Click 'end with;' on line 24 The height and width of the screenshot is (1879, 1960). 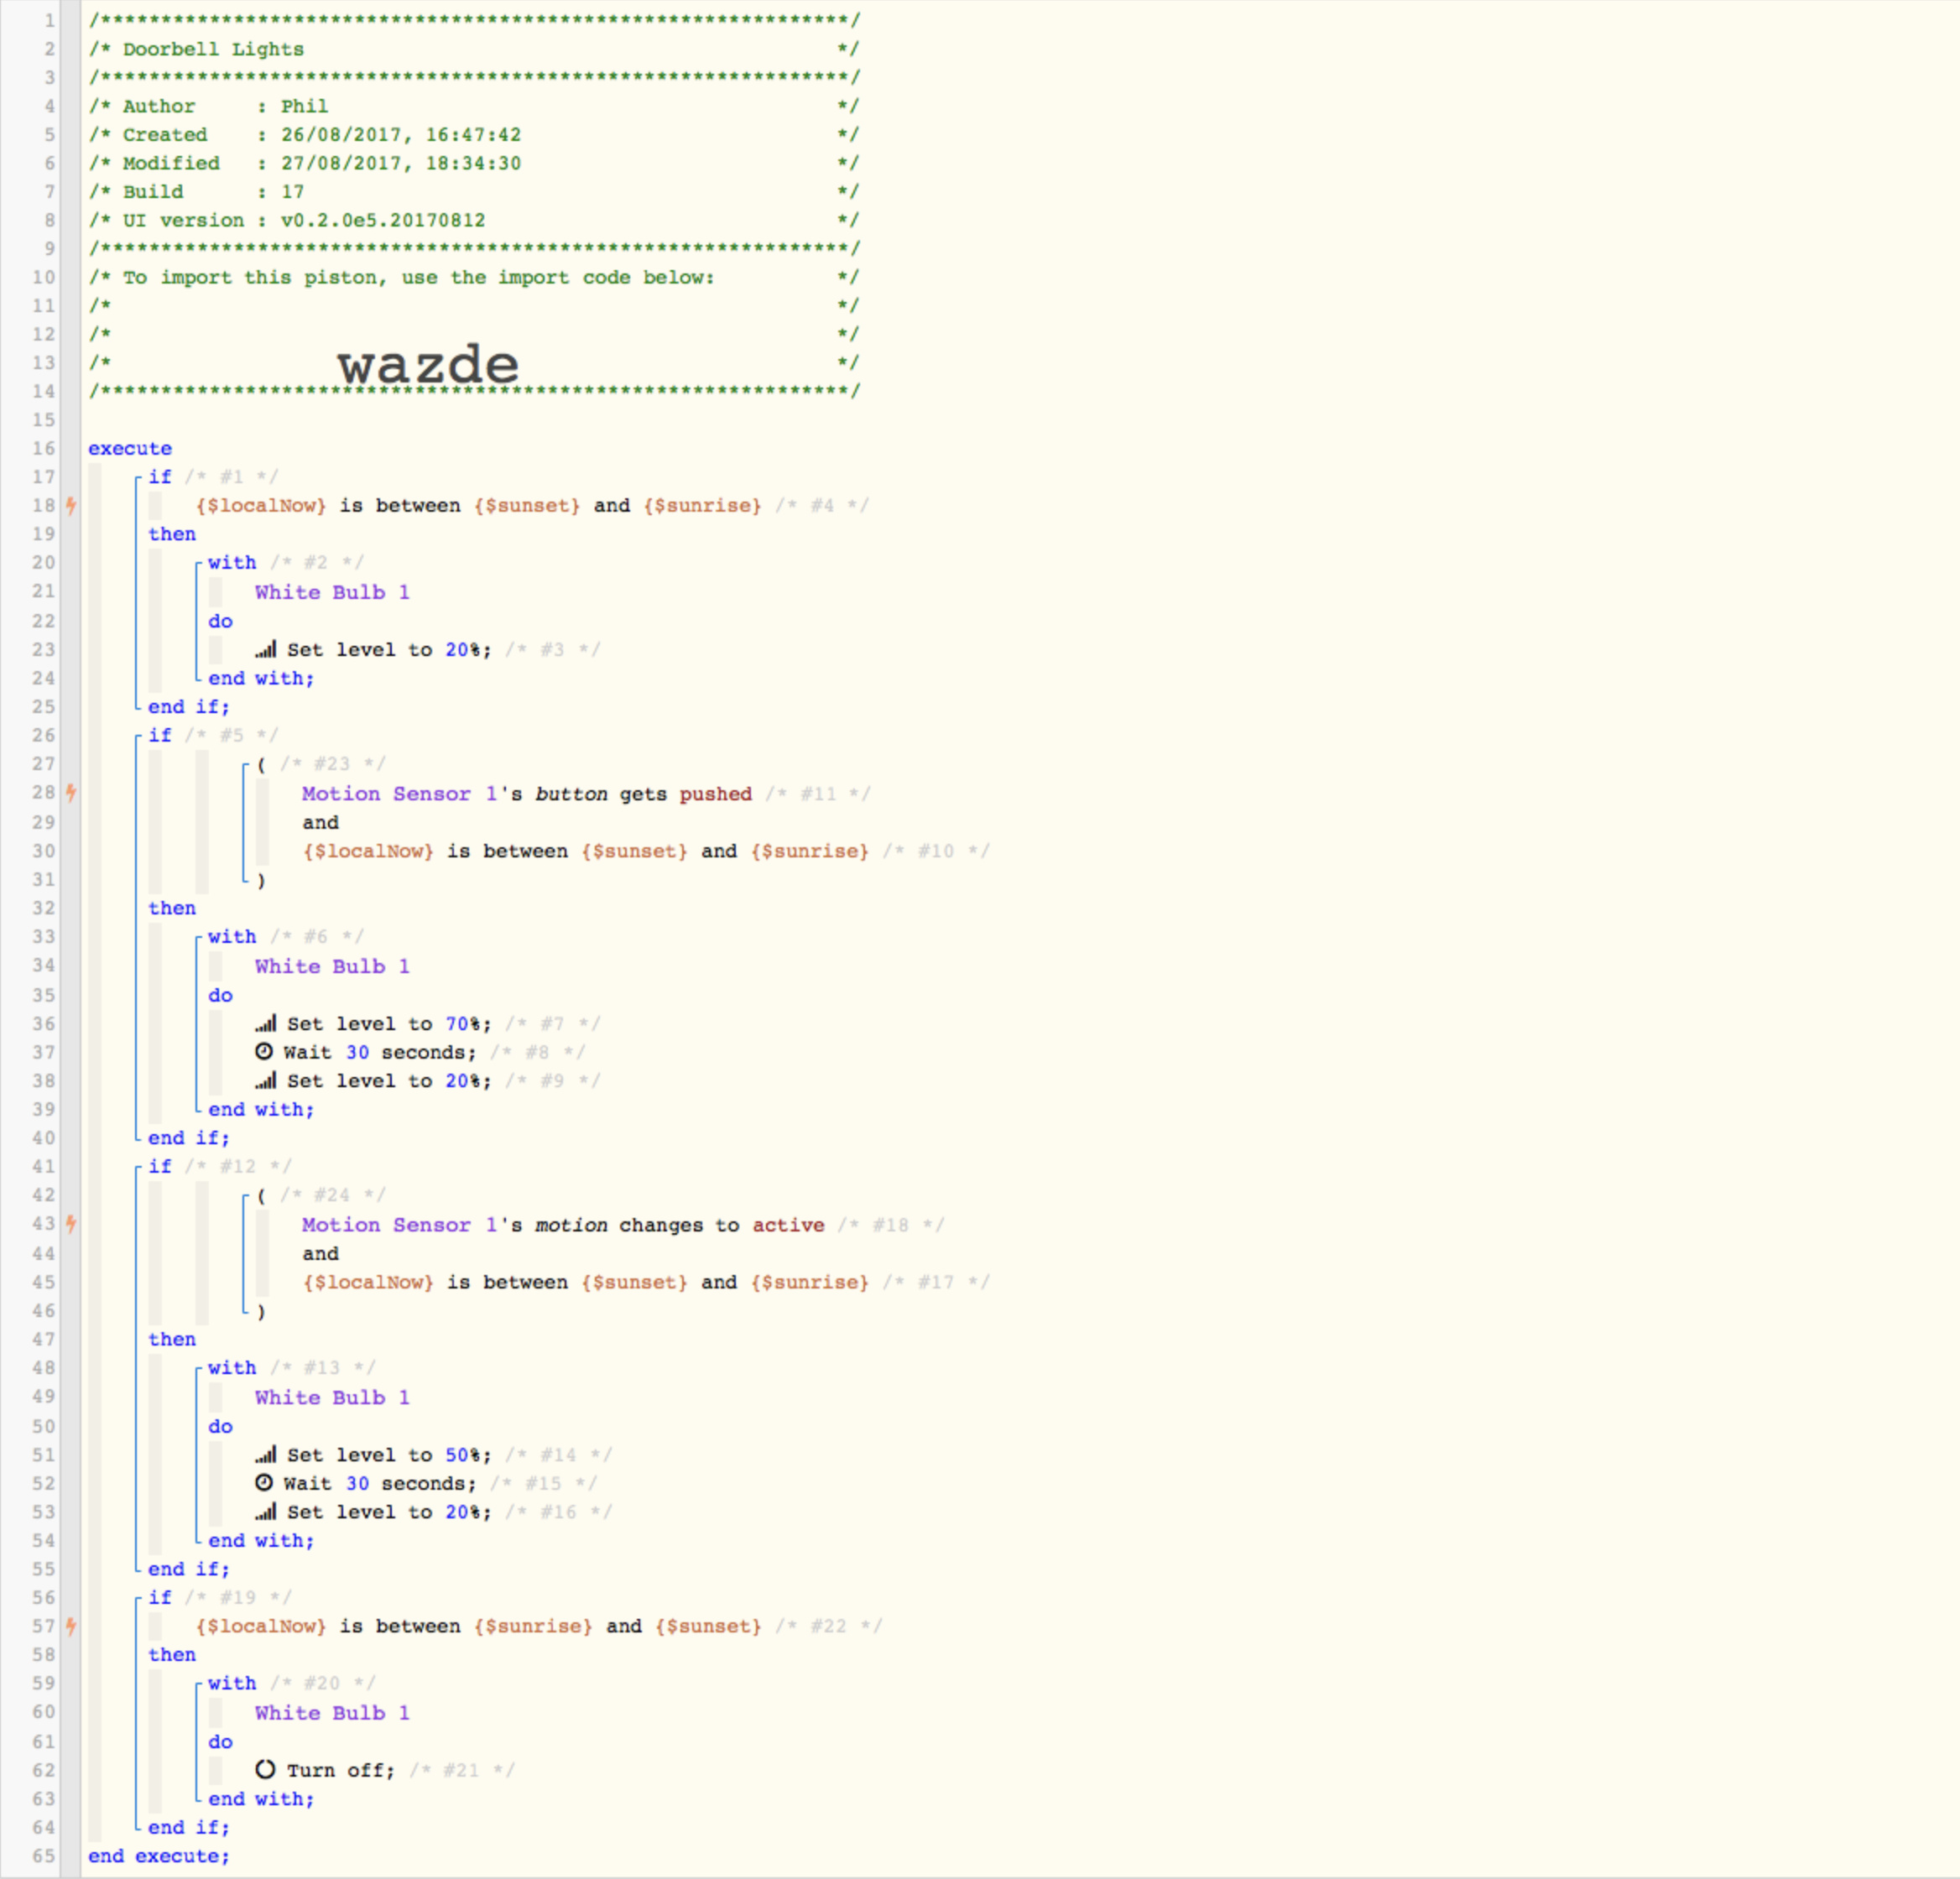(x=261, y=678)
